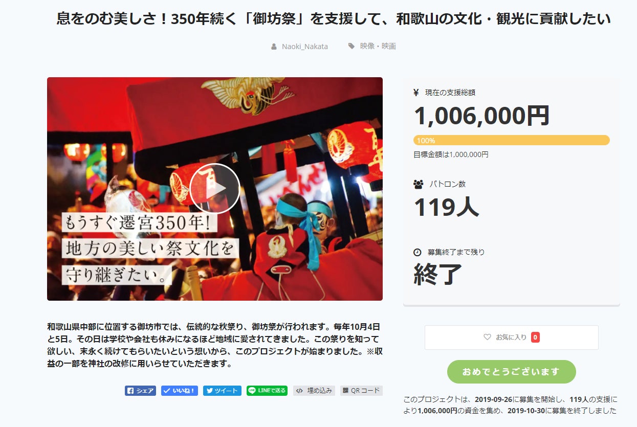Open the 埋め込み embed code option
Viewport: 637px width, 427px height.
(x=314, y=391)
